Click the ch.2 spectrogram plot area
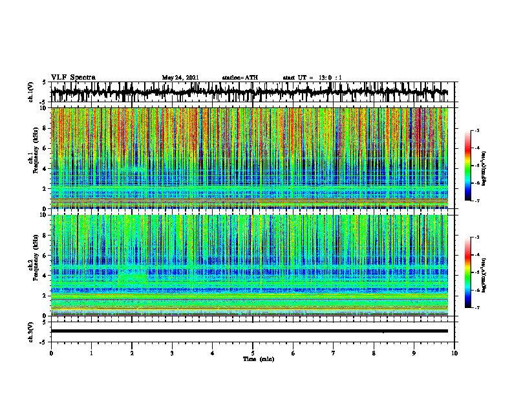The width and height of the screenshot is (512, 396). tap(250, 265)
